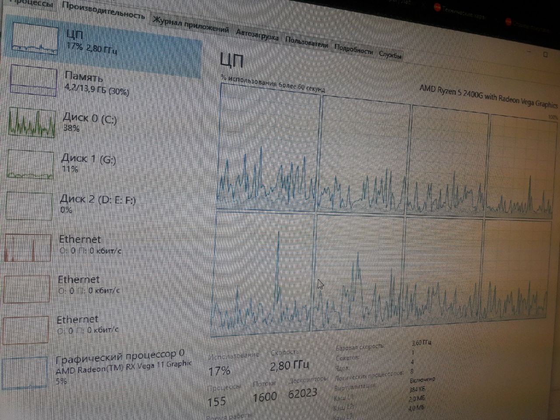
Task: Click the 100% axis label
Action: coord(553,118)
